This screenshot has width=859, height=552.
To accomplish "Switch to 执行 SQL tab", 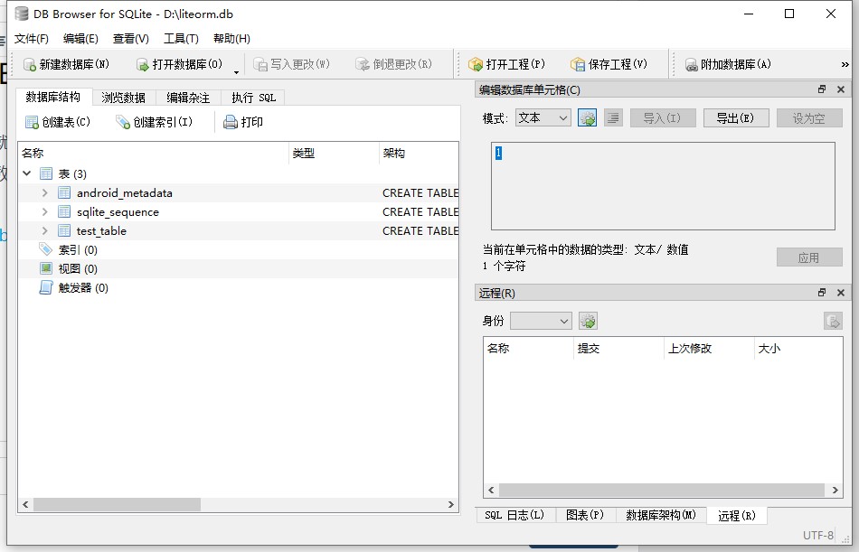I will (253, 98).
